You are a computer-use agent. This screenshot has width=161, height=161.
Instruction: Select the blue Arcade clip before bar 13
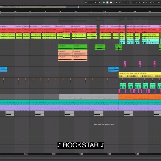coord(114,69)
